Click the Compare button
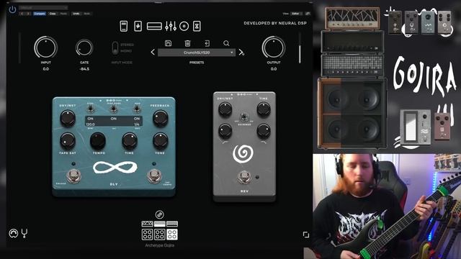This screenshot has height=259, width=461. (40, 14)
